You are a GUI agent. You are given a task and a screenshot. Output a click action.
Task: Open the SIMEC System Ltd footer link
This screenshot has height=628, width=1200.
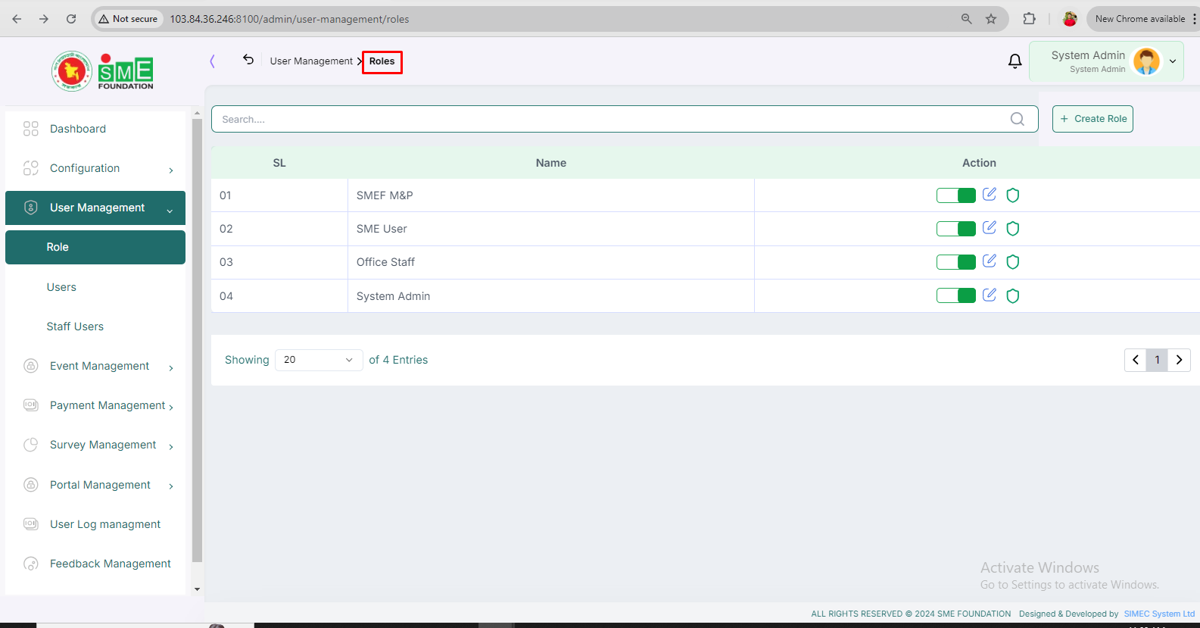pos(1159,614)
